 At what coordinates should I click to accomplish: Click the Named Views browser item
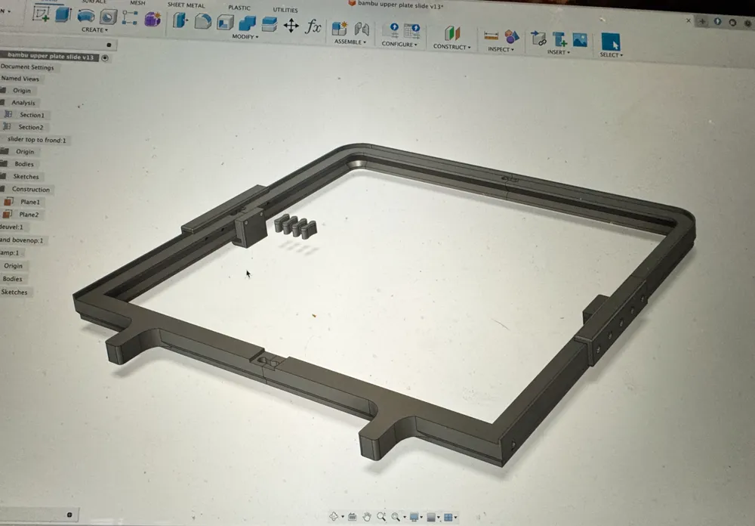(20, 79)
